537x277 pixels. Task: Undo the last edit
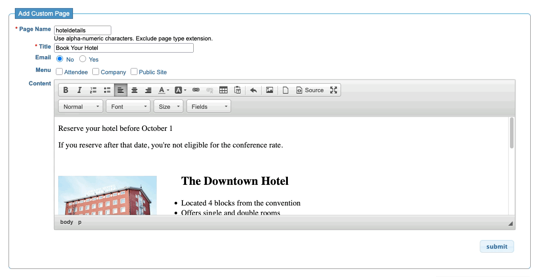coord(254,90)
